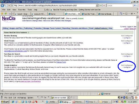Select the Images and Files tab

[16, 28]
